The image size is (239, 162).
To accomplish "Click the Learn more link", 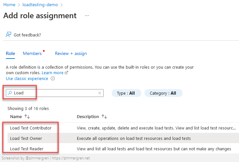I will pyautogui.click(x=52, y=73).
